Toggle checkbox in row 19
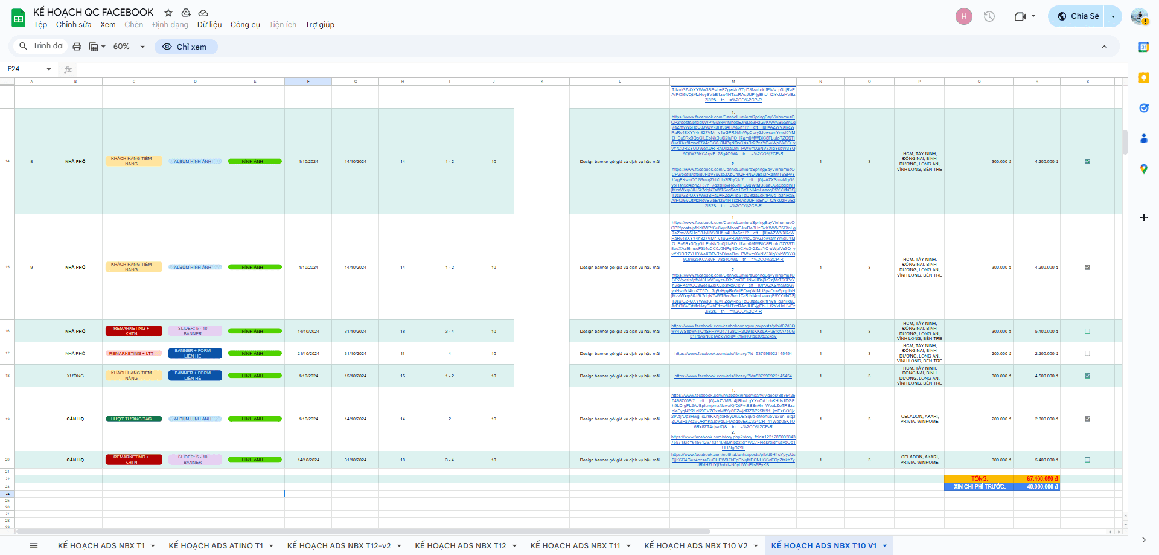The height and width of the screenshot is (555, 1159). coord(1087,419)
